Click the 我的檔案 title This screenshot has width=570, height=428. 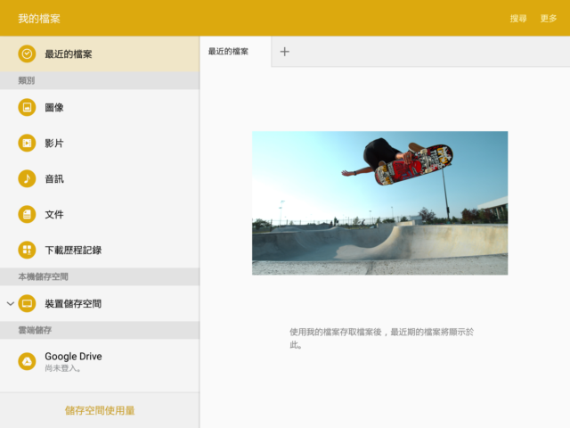[39, 18]
